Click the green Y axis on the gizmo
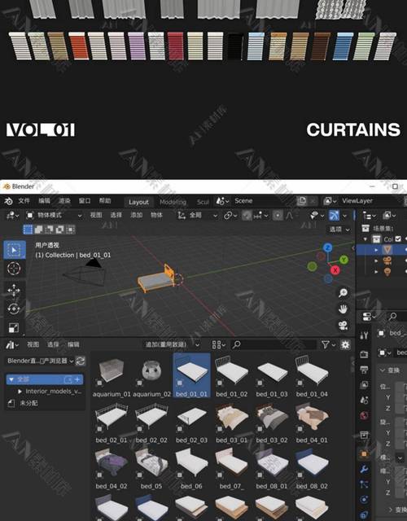 tap(344, 260)
